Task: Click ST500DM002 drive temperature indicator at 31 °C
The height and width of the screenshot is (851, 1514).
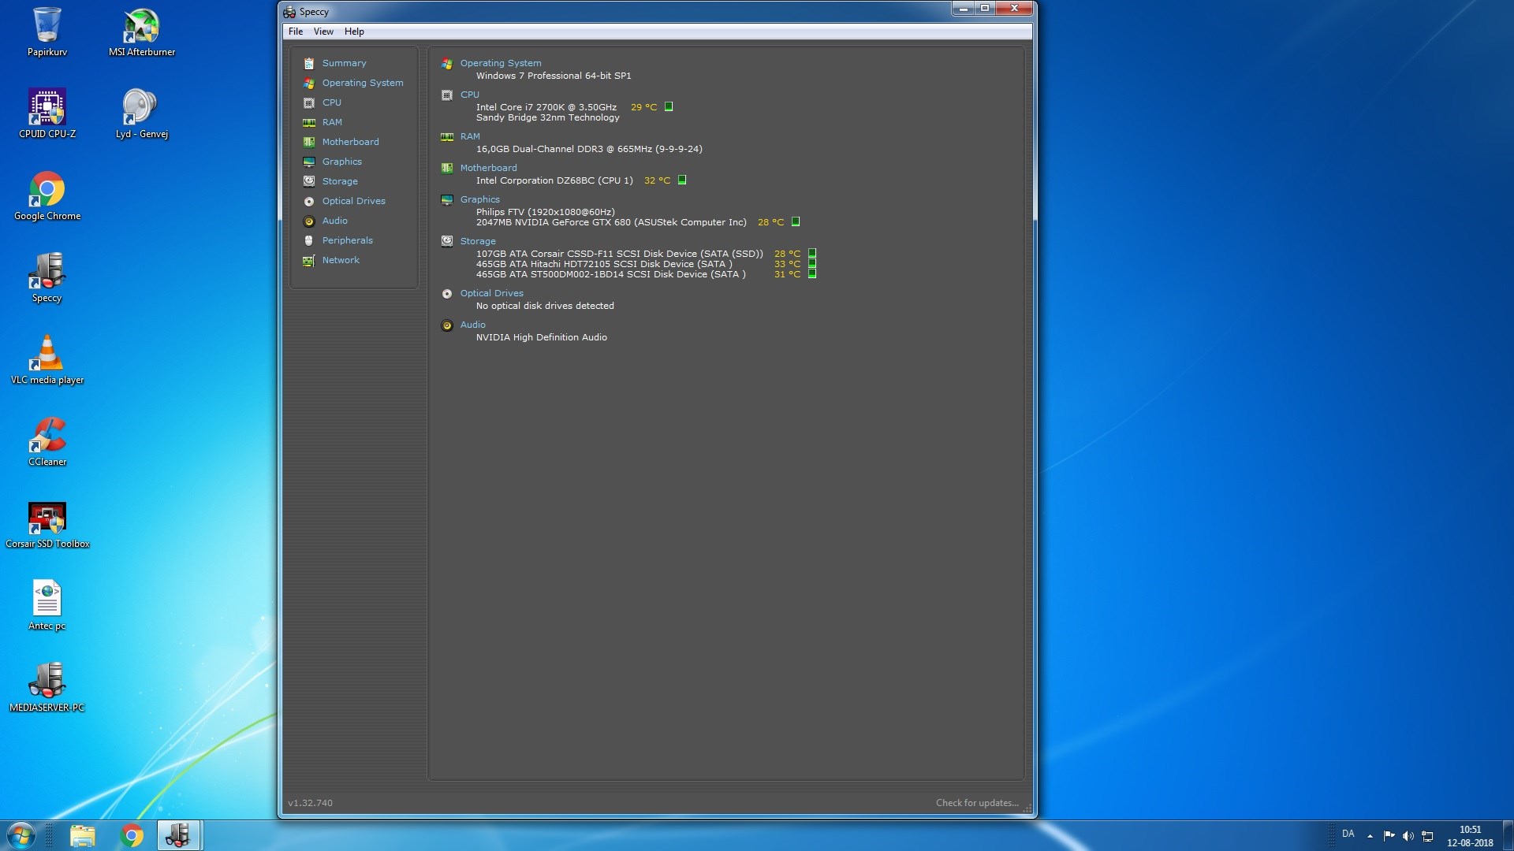Action: pyautogui.click(x=812, y=273)
